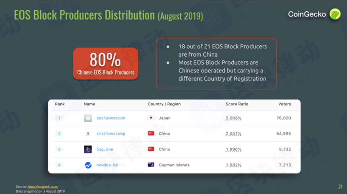Viewport: 347px width, 194px height.
Task: Click the 80% Chinese EOS Block Producers badge
Action: coord(105,64)
